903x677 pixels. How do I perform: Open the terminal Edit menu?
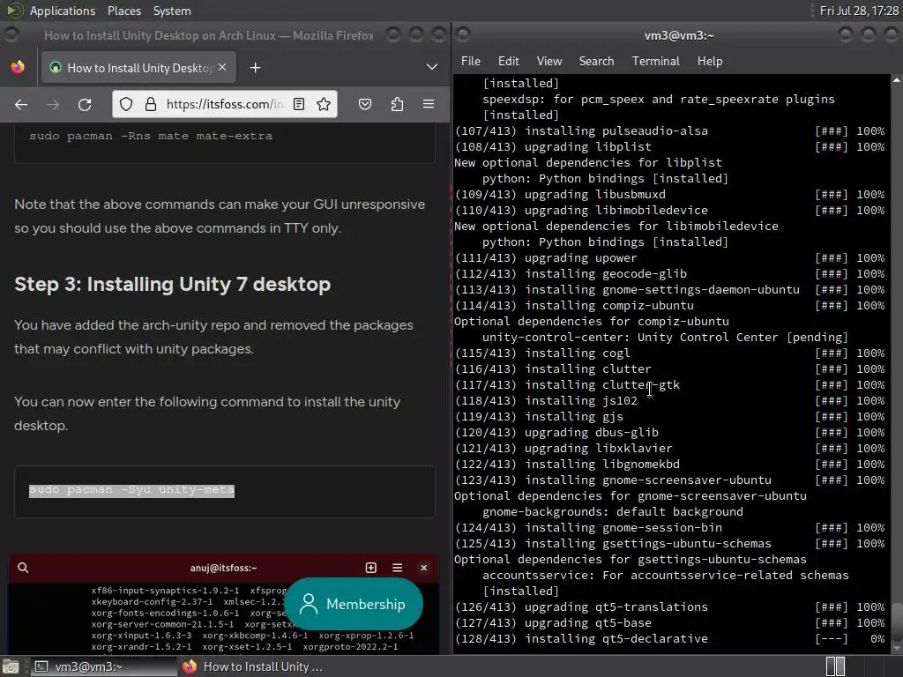pyautogui.click(x=509, y=61)
